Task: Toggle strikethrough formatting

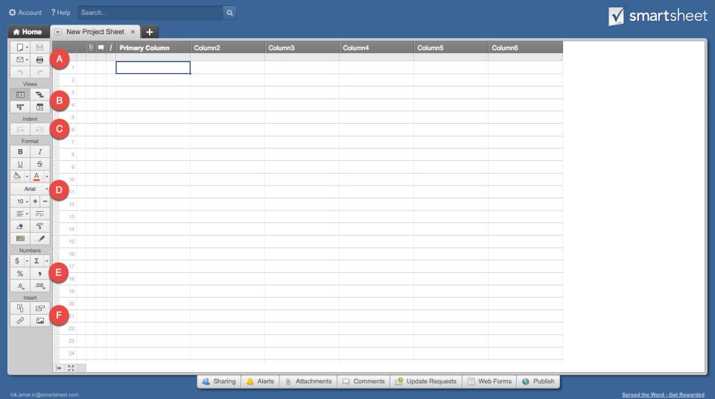Action: click(x=39, y=164)
